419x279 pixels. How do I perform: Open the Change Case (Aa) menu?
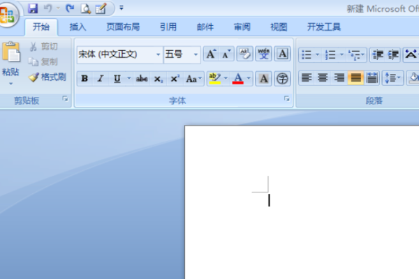[x=193, y=79]
